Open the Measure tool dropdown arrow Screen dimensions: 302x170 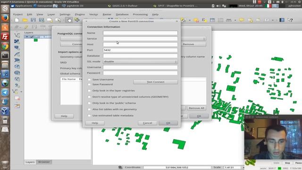tap(235, 20)
